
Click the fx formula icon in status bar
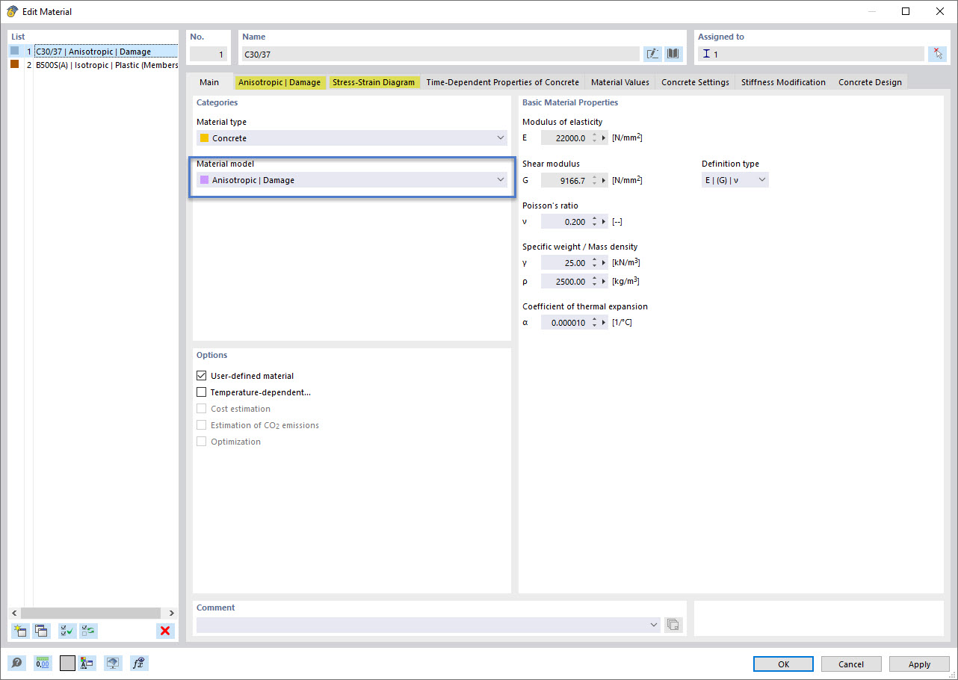pos(139,663)
